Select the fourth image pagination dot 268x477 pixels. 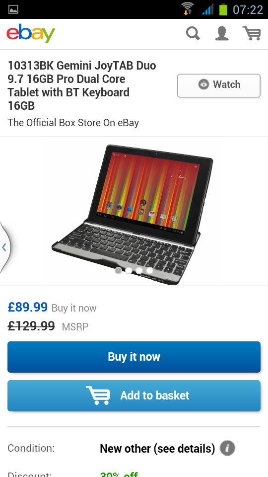149,270
